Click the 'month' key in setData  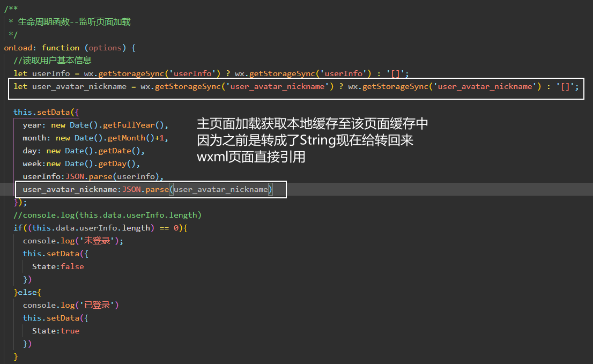coord(34,138)
